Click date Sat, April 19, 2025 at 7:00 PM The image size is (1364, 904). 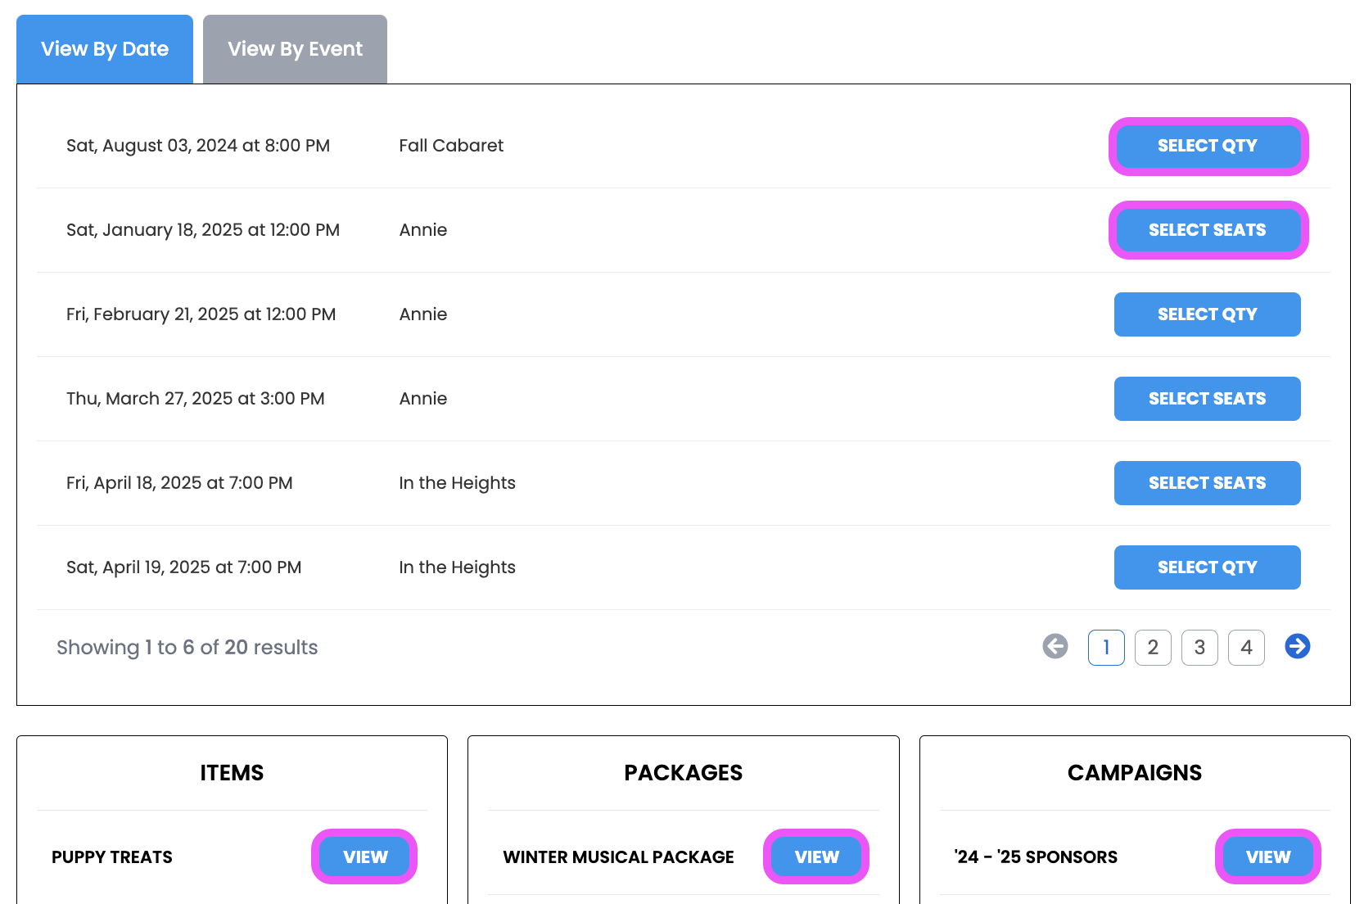184,567
